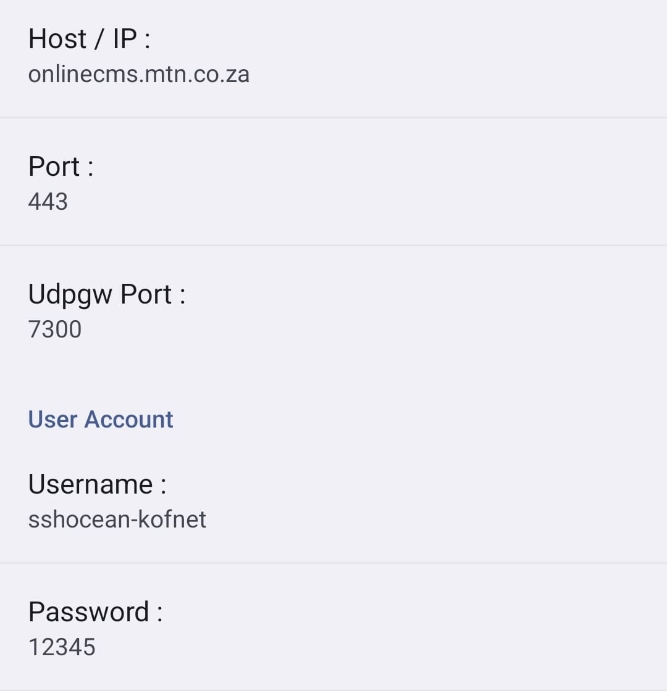The height and width of the screenshot is (691, 667).
Task: Select the port value 443
Action: [48, 202]
